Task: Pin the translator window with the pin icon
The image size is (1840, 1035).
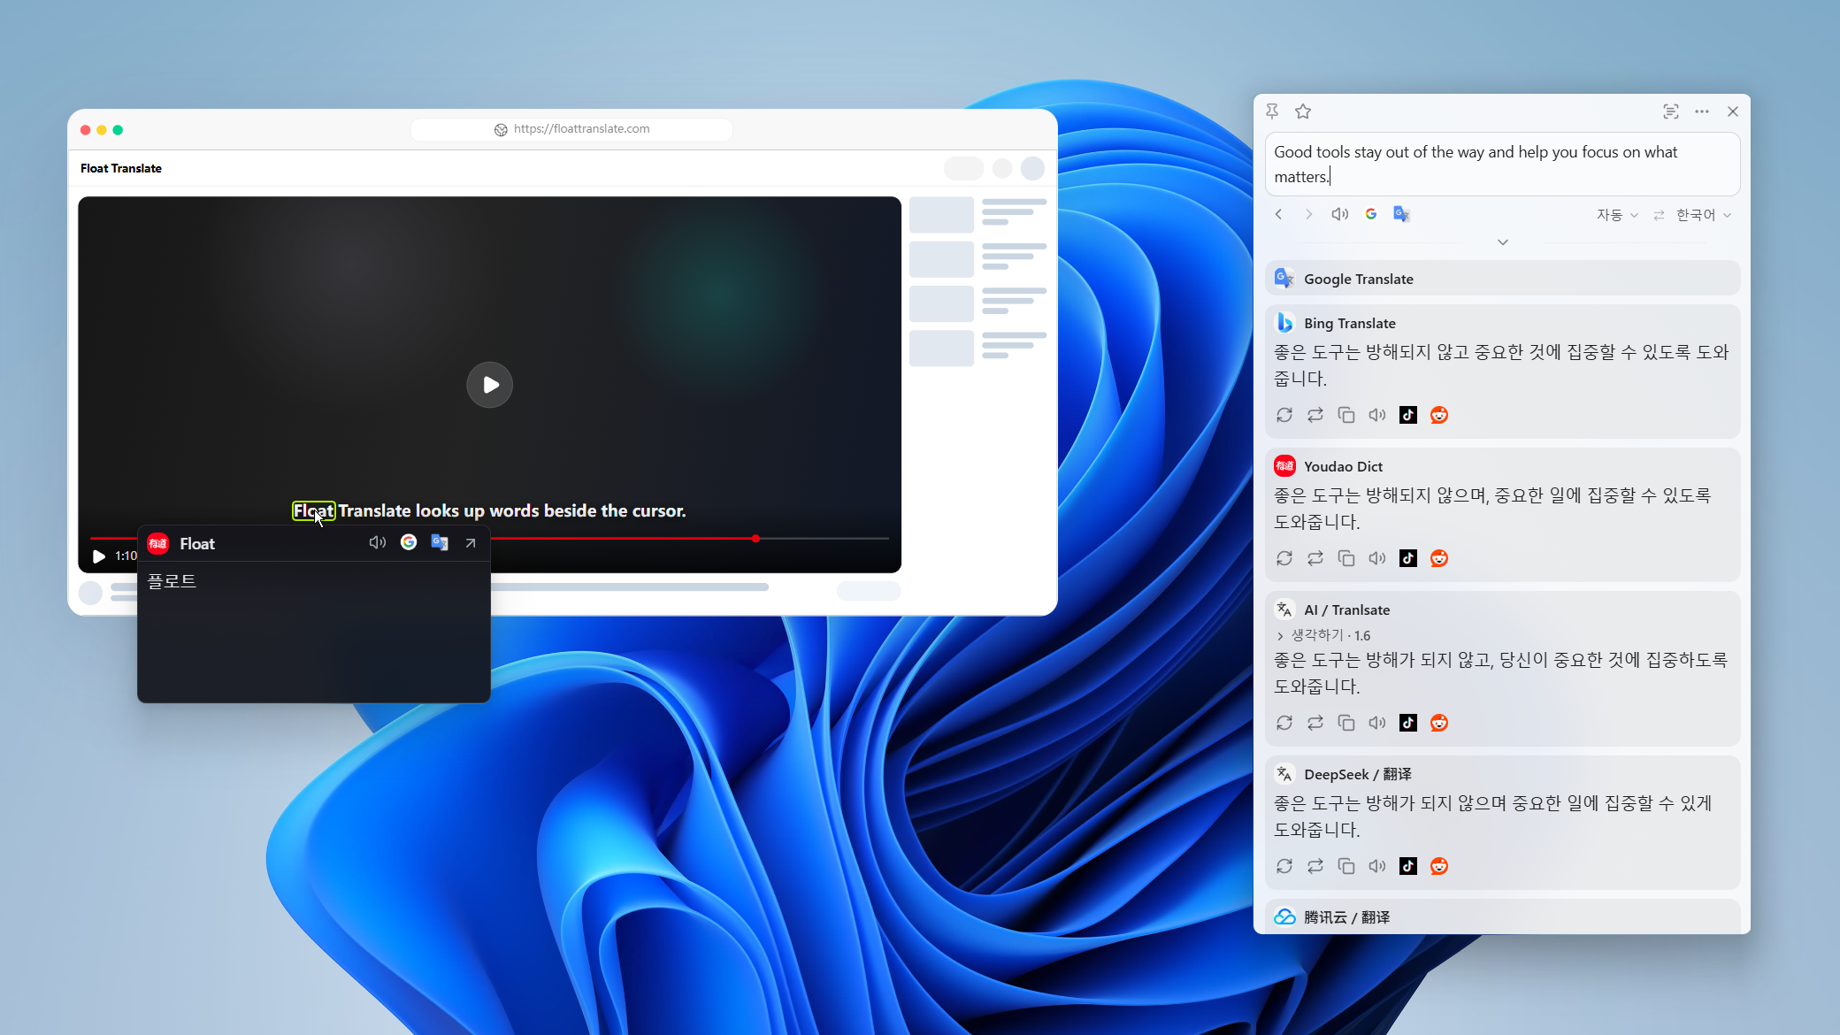Action: coord(1272,111)
